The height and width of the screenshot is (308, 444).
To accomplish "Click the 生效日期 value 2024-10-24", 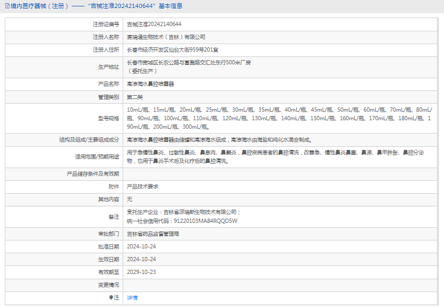I will coord(141,260).
